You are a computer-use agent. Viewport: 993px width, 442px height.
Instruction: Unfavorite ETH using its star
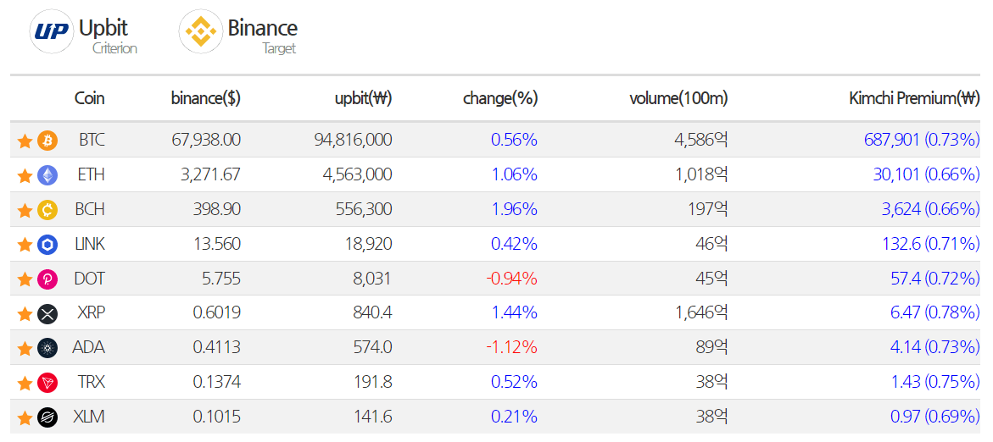(x=25, y=175)
